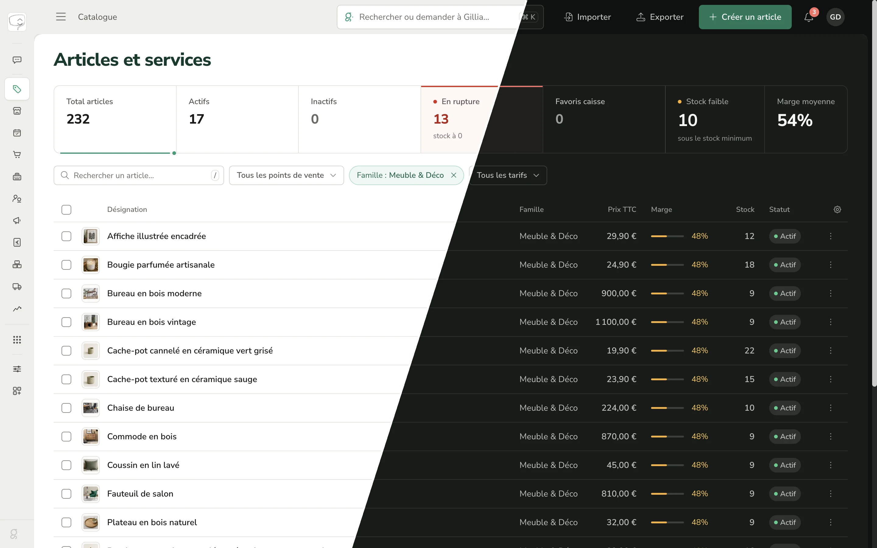Open the store icon in sidebar
Screen dimensions: 877x548
[x=17, y=111]
